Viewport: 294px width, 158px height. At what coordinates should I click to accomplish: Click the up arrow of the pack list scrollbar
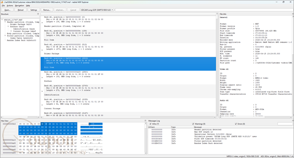click(217, 14)
